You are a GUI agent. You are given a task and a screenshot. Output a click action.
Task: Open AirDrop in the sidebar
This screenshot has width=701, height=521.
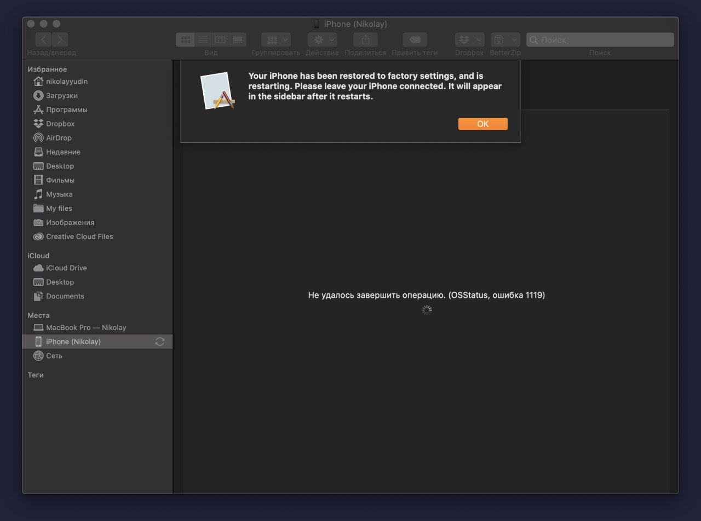[97, 138]
